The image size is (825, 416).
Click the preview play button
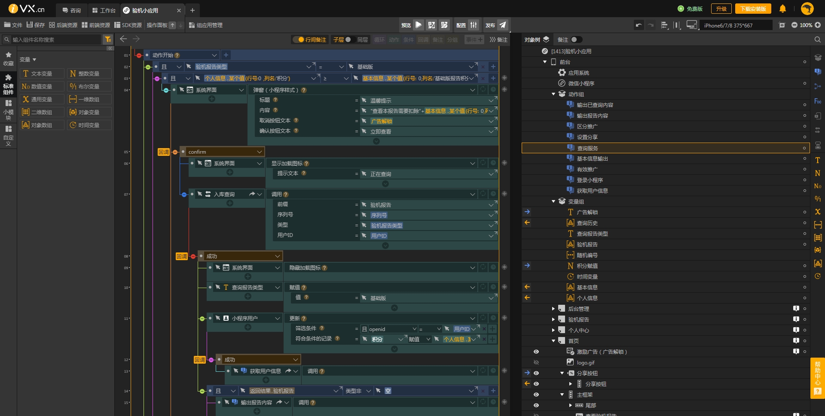tap(418, 25)
